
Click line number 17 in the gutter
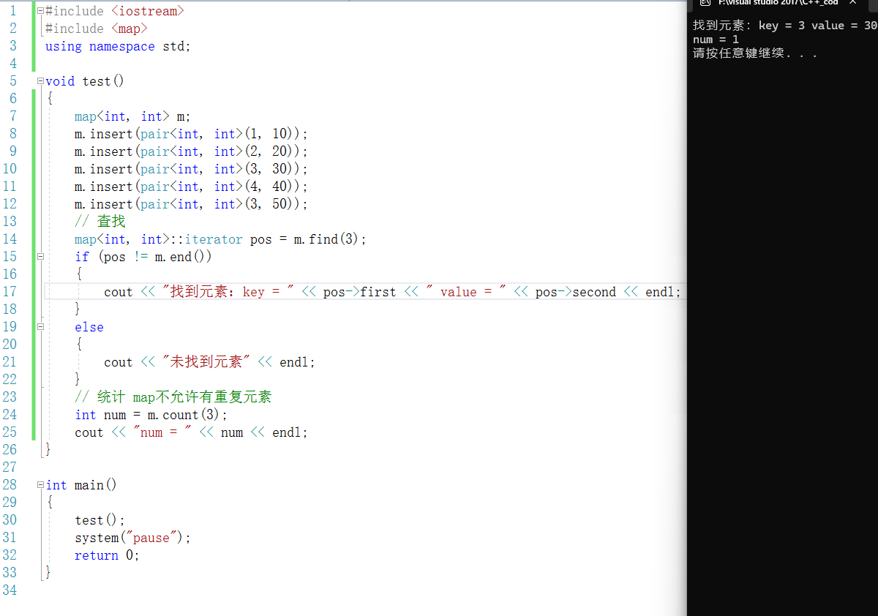point(10,292)
